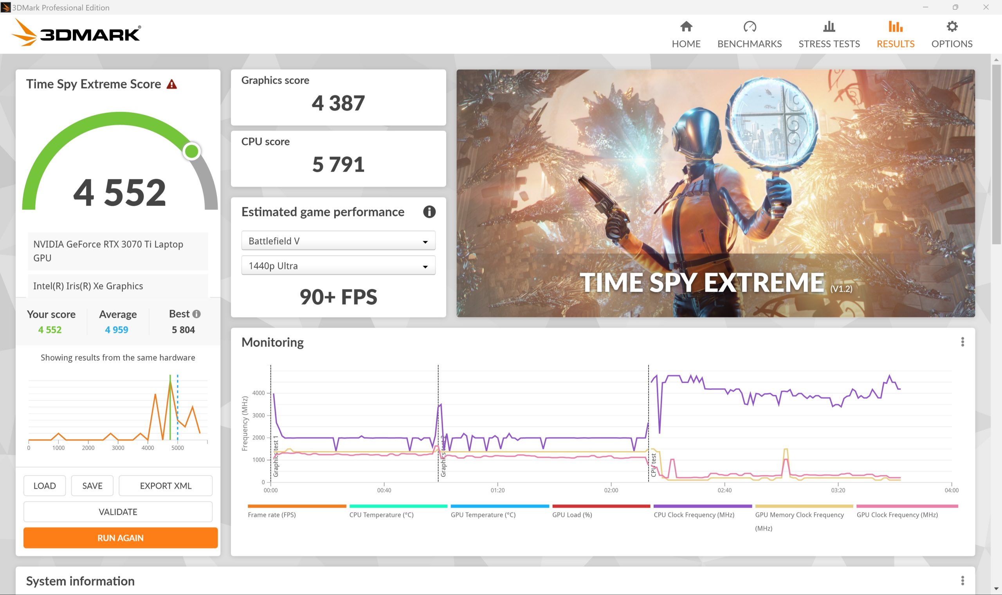Viewport: 1002px width, 595px height.
Task: Click the EXPORT XML button
Action: pos(166,485)
